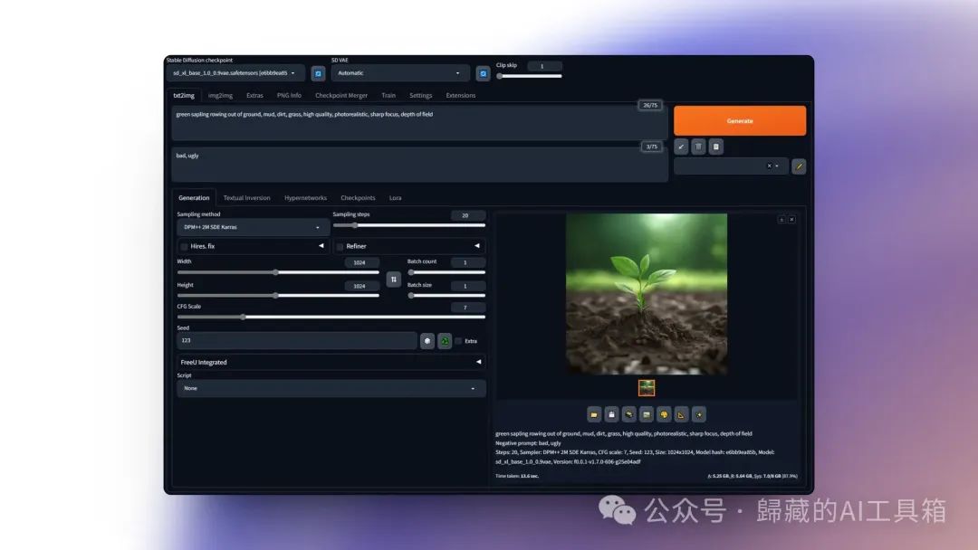978x550 pixels.
Task: Open the Extras tab
Action: tap(254, 96)
